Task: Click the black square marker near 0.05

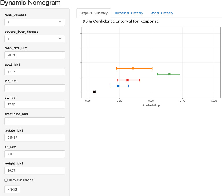Action: click(94, 92)
